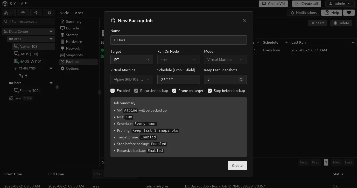
Task: Go to Prev page in pagination
Action: tap(316, 162)
